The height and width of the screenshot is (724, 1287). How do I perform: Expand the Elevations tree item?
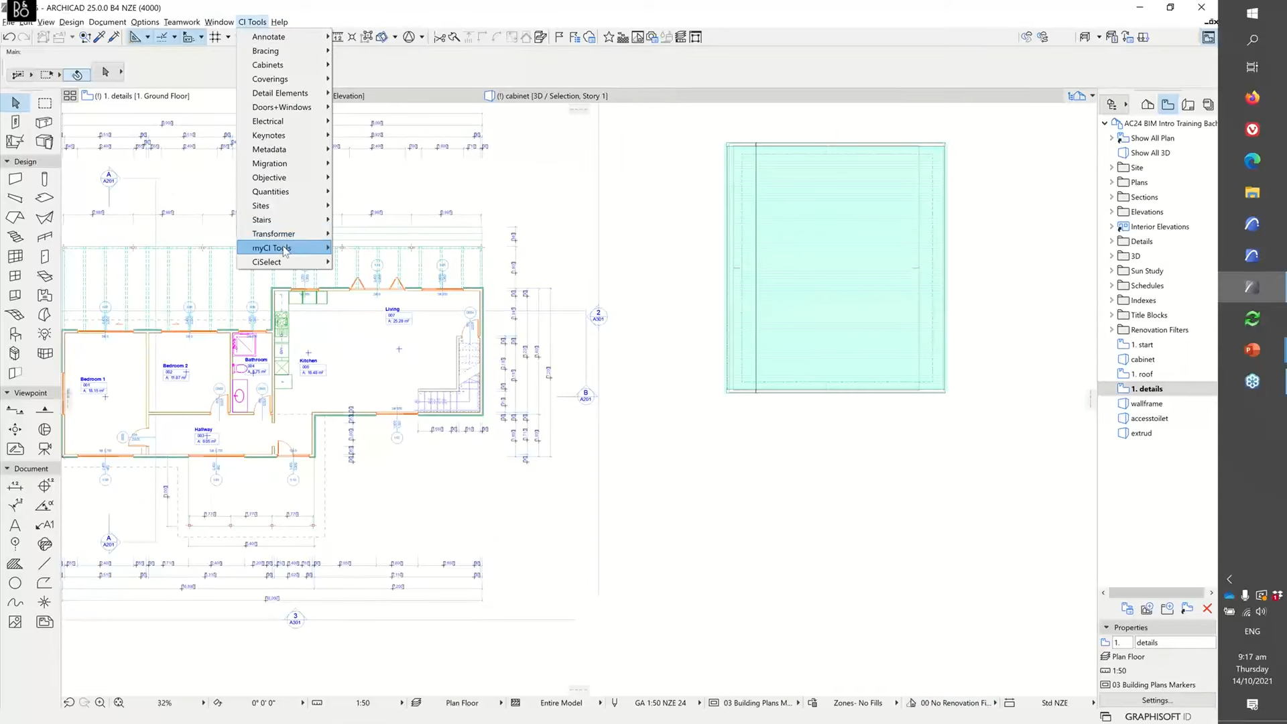tap(1113, 211)
